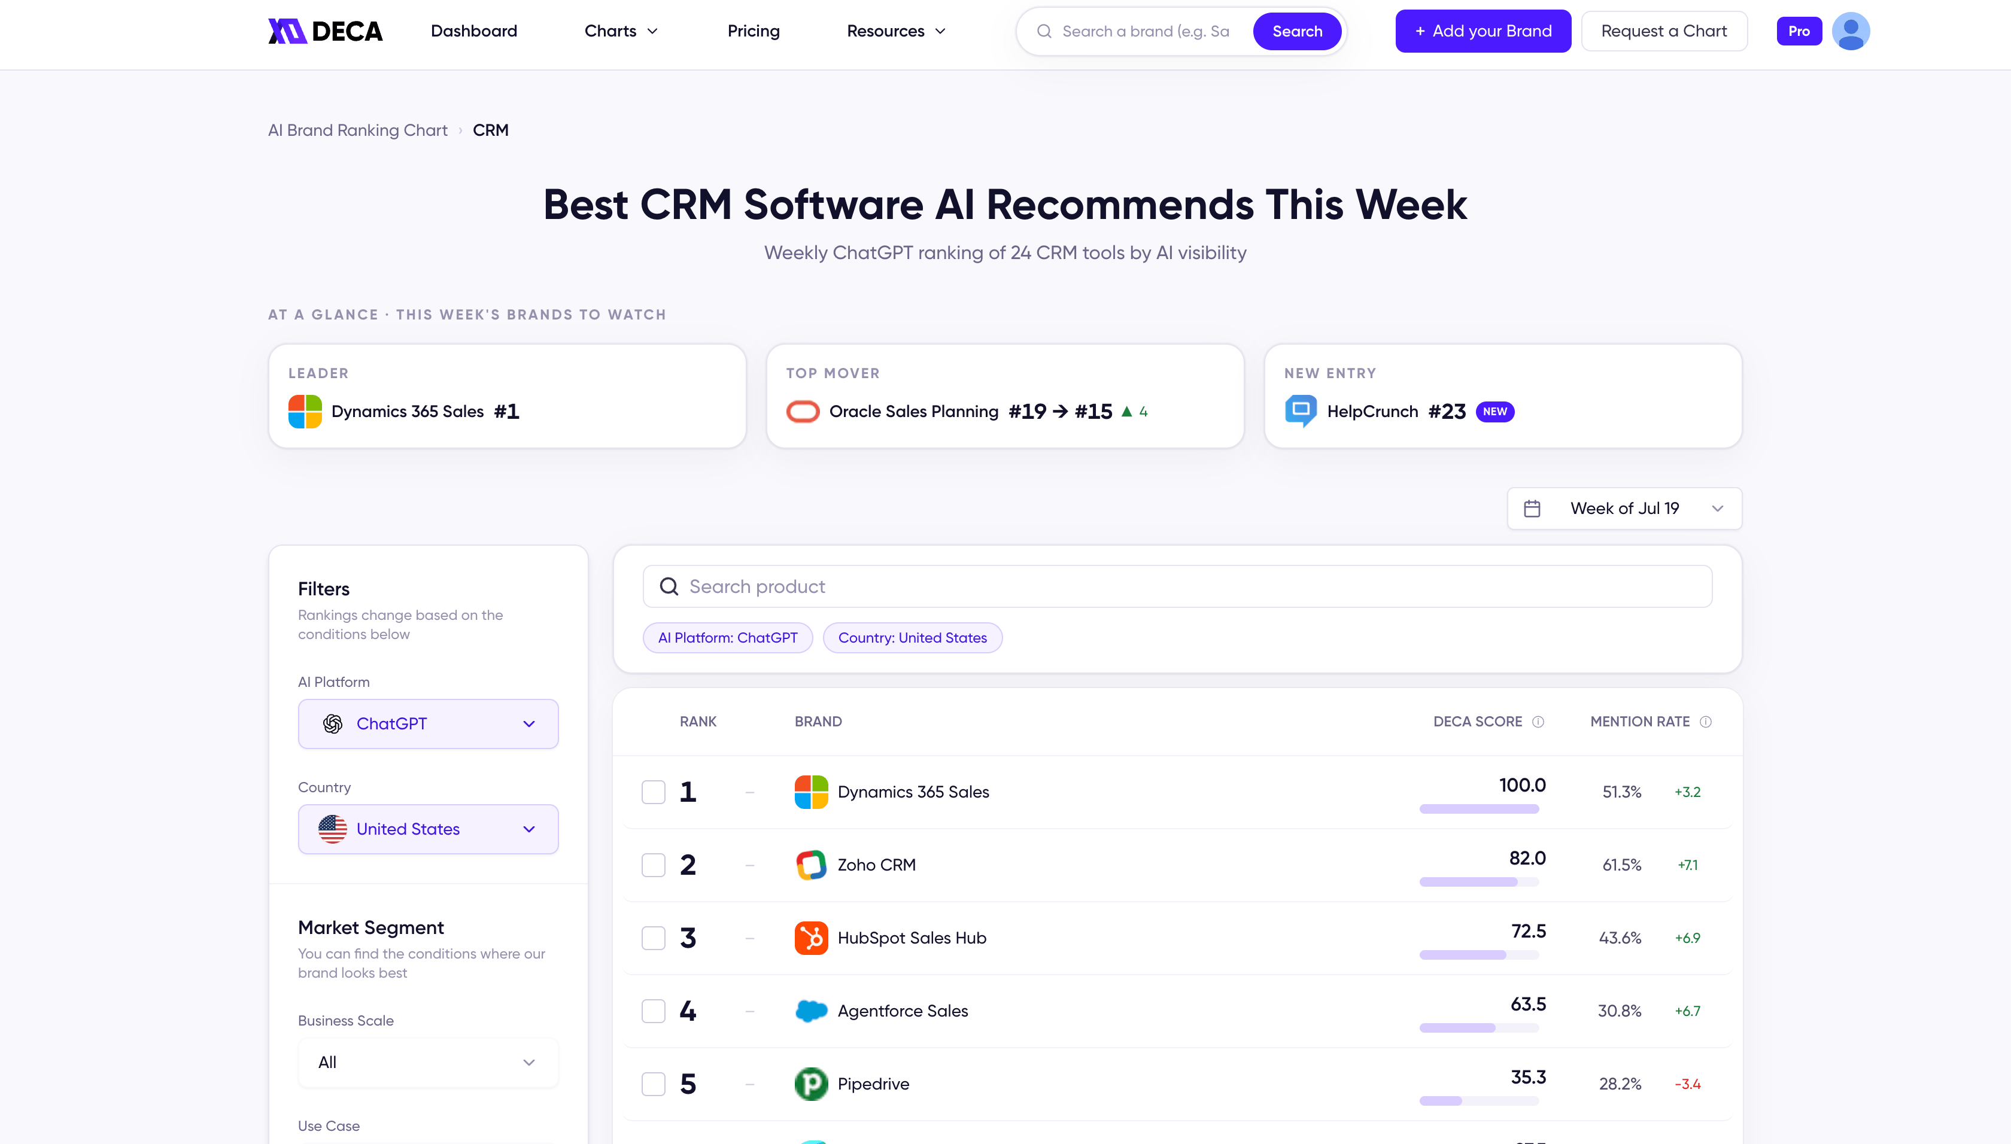The height and width of the screenshot is (1144, 2011).
Task: Click the magnifier icon in Search product field
Action: [669, 587]
